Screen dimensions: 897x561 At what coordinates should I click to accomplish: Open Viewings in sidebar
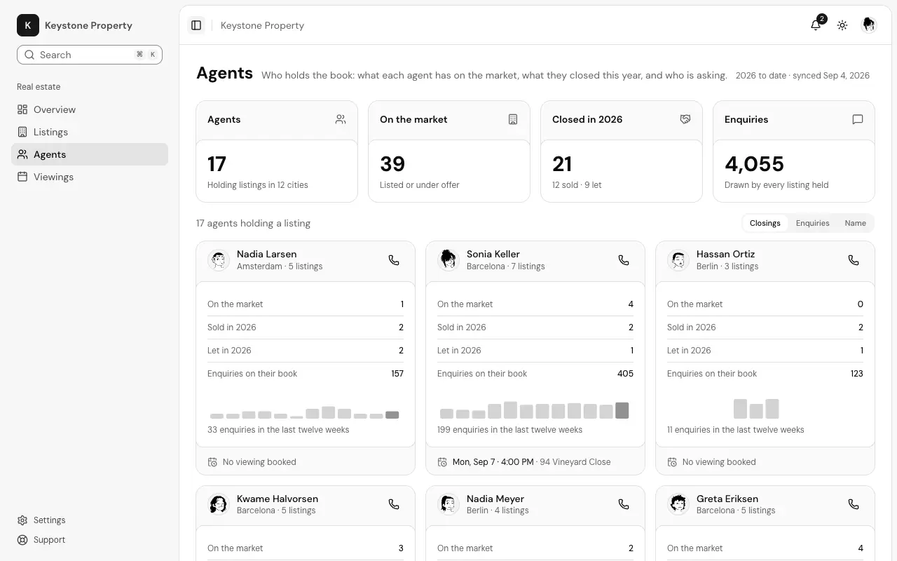(90, 177)
